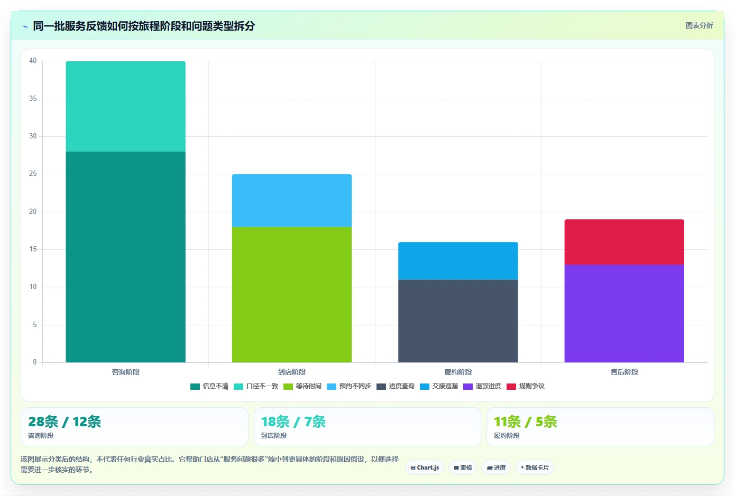Toggle the 交接遗漏 legend item
Image resolution: width=735 pixels, height=496 pixels.
click(439, 386)
